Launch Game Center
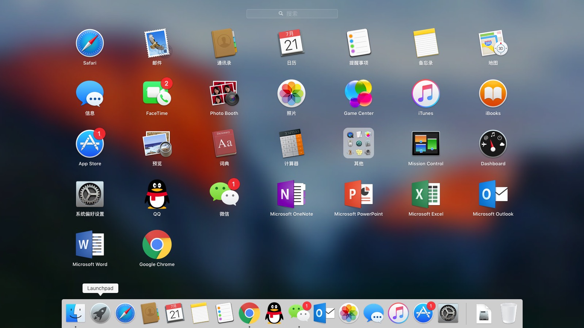Viewport: 584px width, 328px height. point(359,93)
